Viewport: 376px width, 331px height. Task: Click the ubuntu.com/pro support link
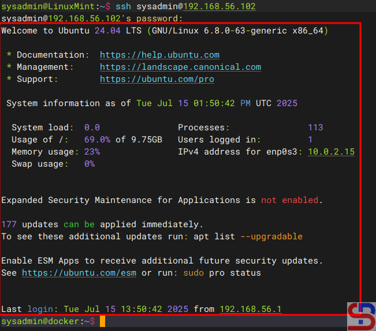(x=157, y=79)
